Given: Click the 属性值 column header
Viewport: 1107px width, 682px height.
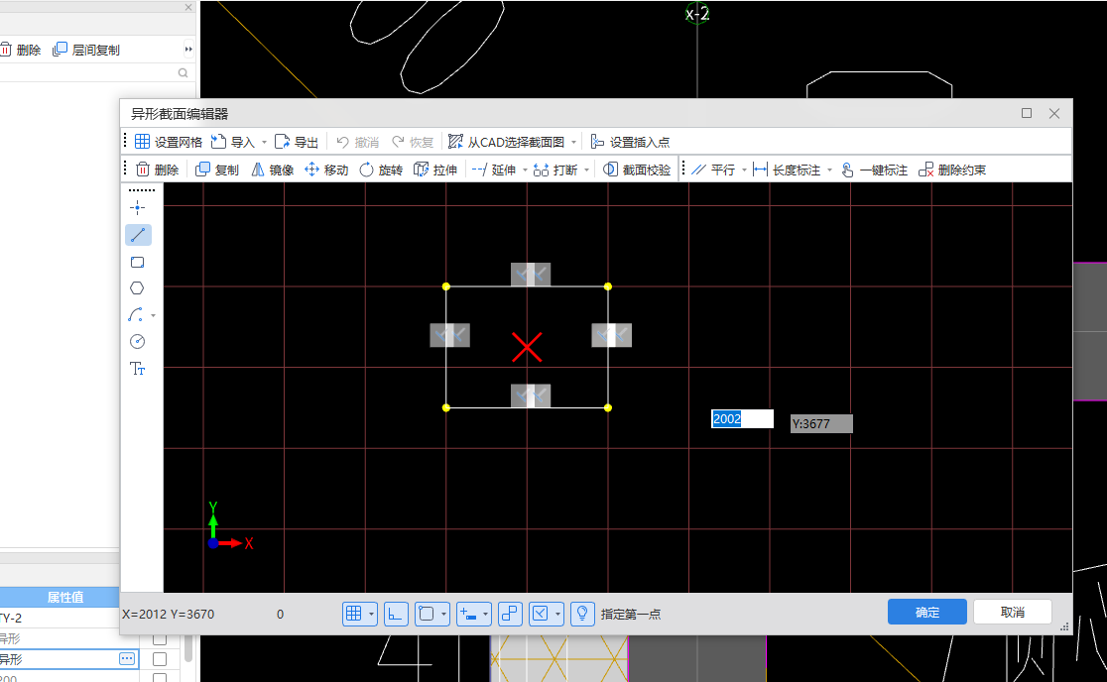Looking at the screenshot, I should [64, 597].
